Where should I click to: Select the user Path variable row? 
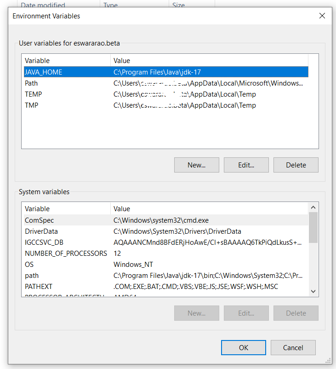[x=32, y=83]
